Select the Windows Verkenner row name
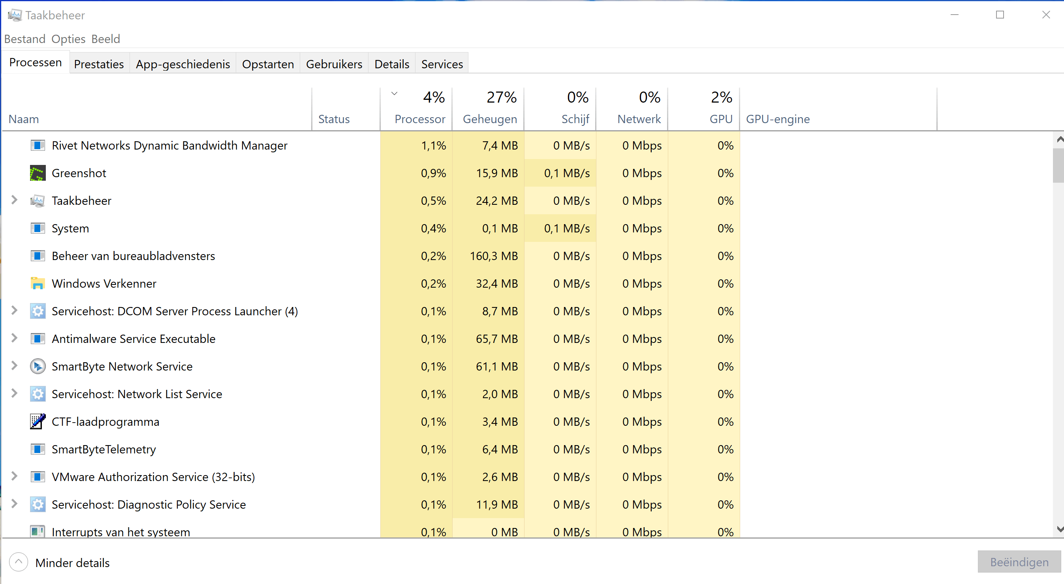 104,284
